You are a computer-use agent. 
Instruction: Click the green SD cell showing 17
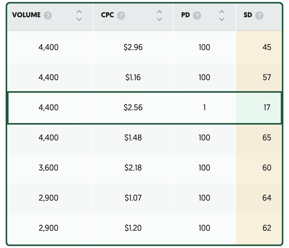266,108
